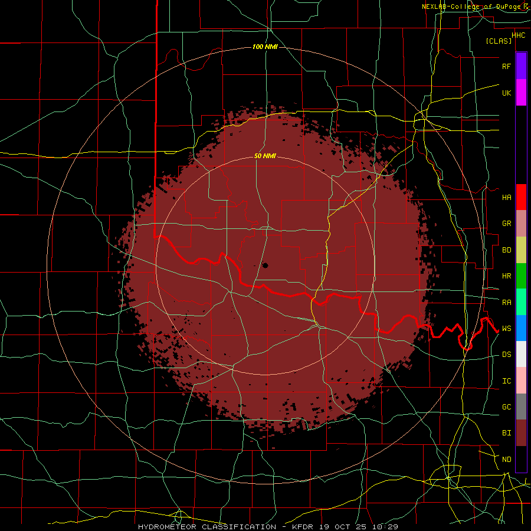Viewport: 531px width, 531px height.
Task: Click the IC light pink legend swatch
Action: [x=521, y=381]
